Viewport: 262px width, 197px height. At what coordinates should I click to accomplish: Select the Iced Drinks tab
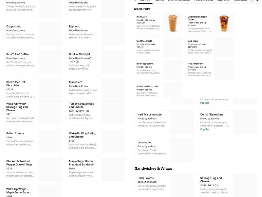(x=145, y=1)
